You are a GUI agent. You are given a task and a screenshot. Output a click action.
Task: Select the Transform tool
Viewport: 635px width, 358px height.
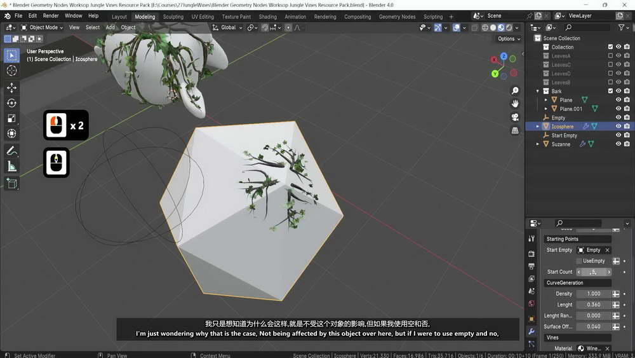(11, 134)
